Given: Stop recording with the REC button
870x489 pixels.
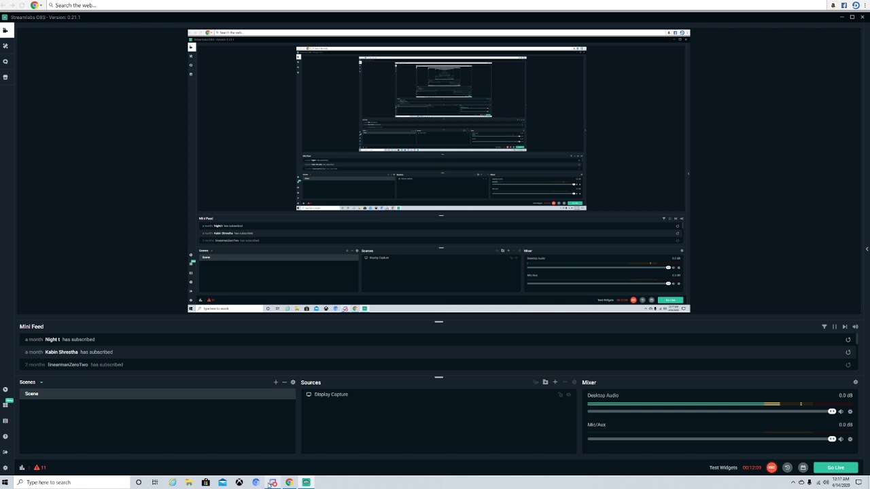Looking at the screenshot, I should [771, 467].
